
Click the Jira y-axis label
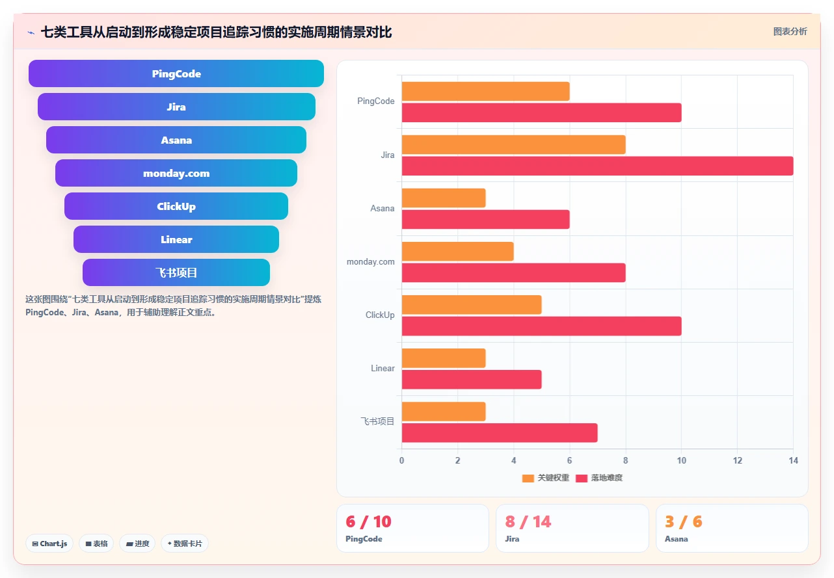click(x=388, y=155)
